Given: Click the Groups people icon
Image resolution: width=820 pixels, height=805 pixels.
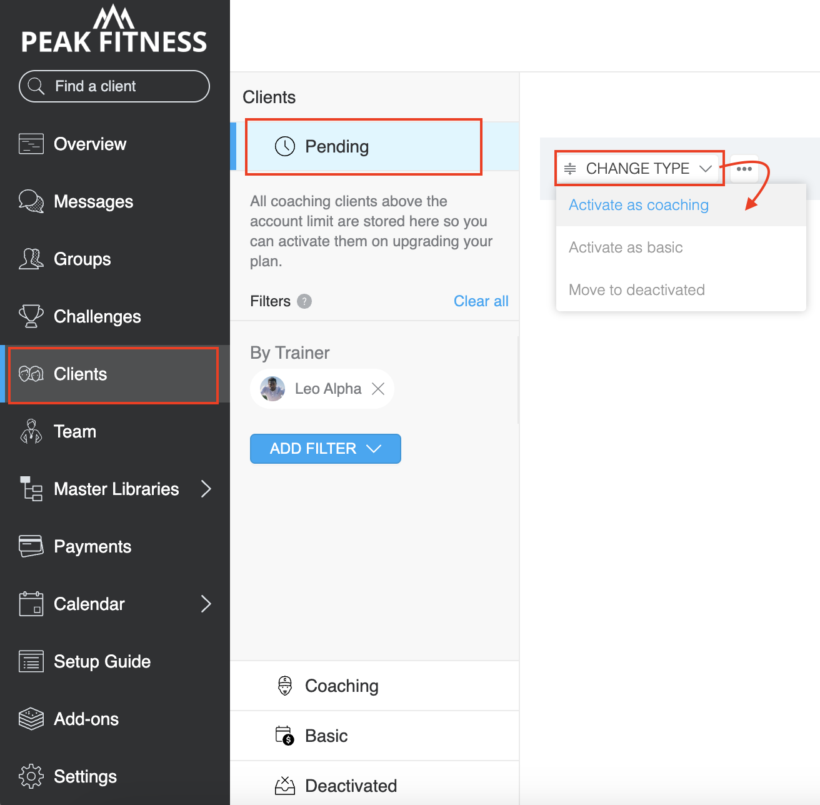Looking at the screenshot, I should (x=31, y=259).
